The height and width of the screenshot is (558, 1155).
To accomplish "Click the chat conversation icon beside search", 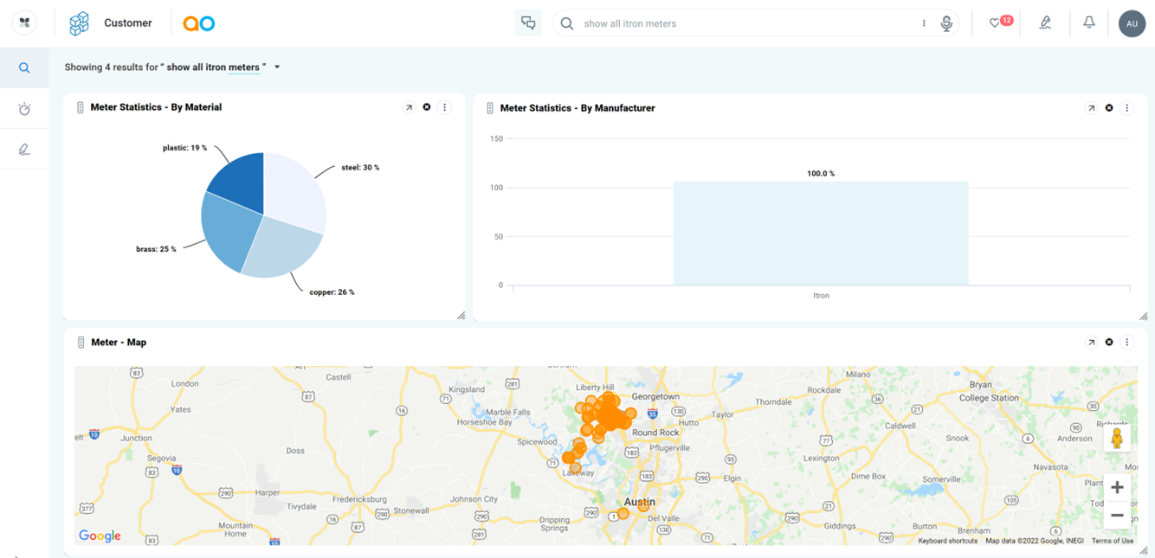I will tap(527, 23).
